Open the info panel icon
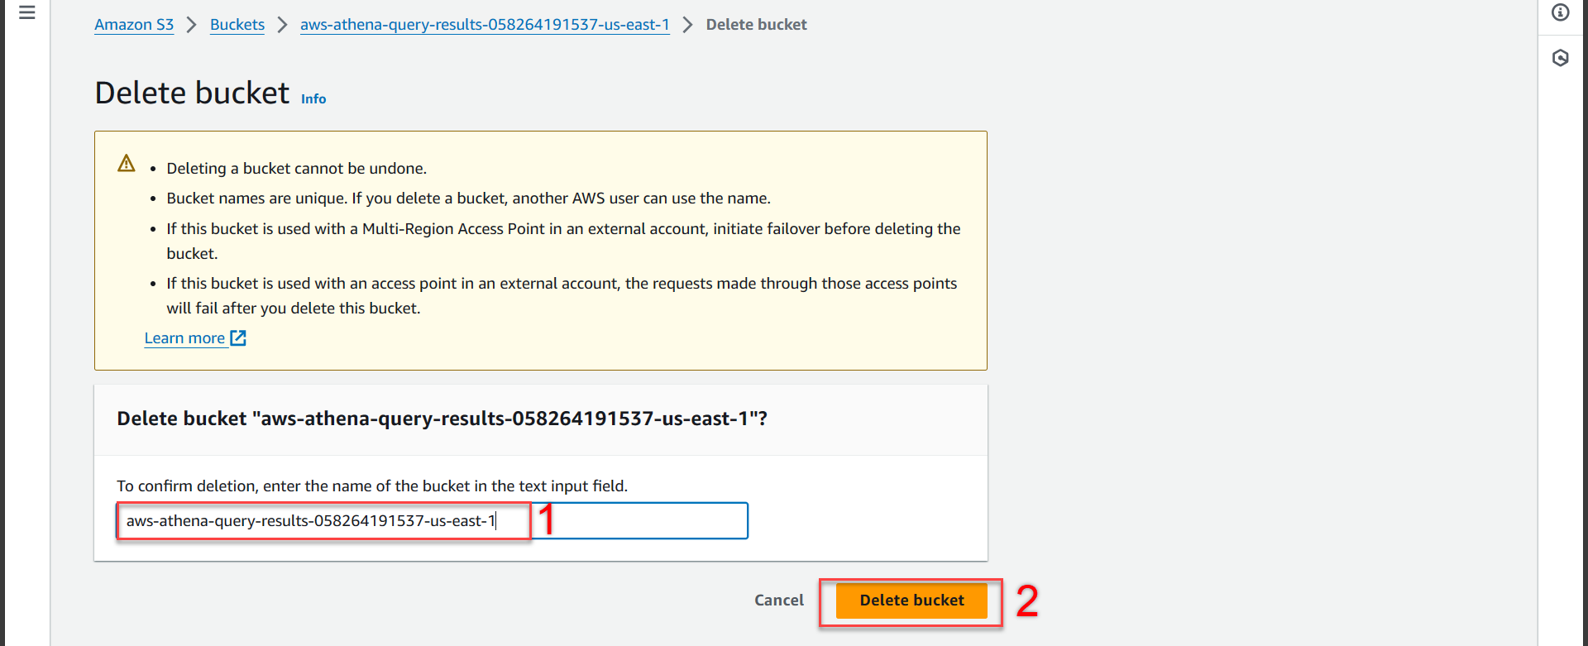1588x646 pixels. 1561,12
